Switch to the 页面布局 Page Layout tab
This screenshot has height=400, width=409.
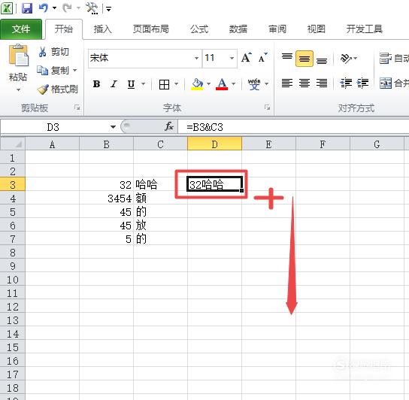point(151,29)
